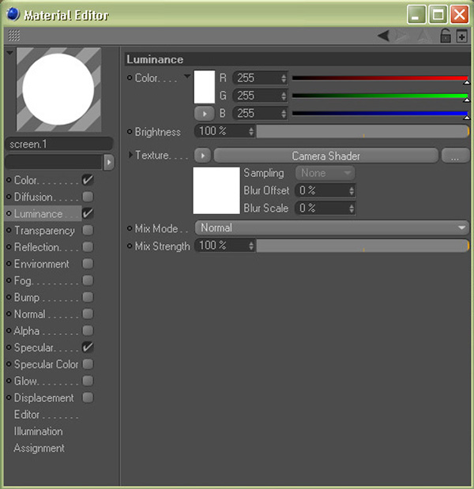Viewport: 474px width, 489px height.
Task: Select the Illumination page in sidebar
Action: (38, 431)
